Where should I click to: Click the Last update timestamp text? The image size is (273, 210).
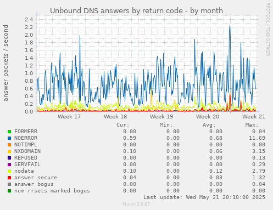coord(204,197)
